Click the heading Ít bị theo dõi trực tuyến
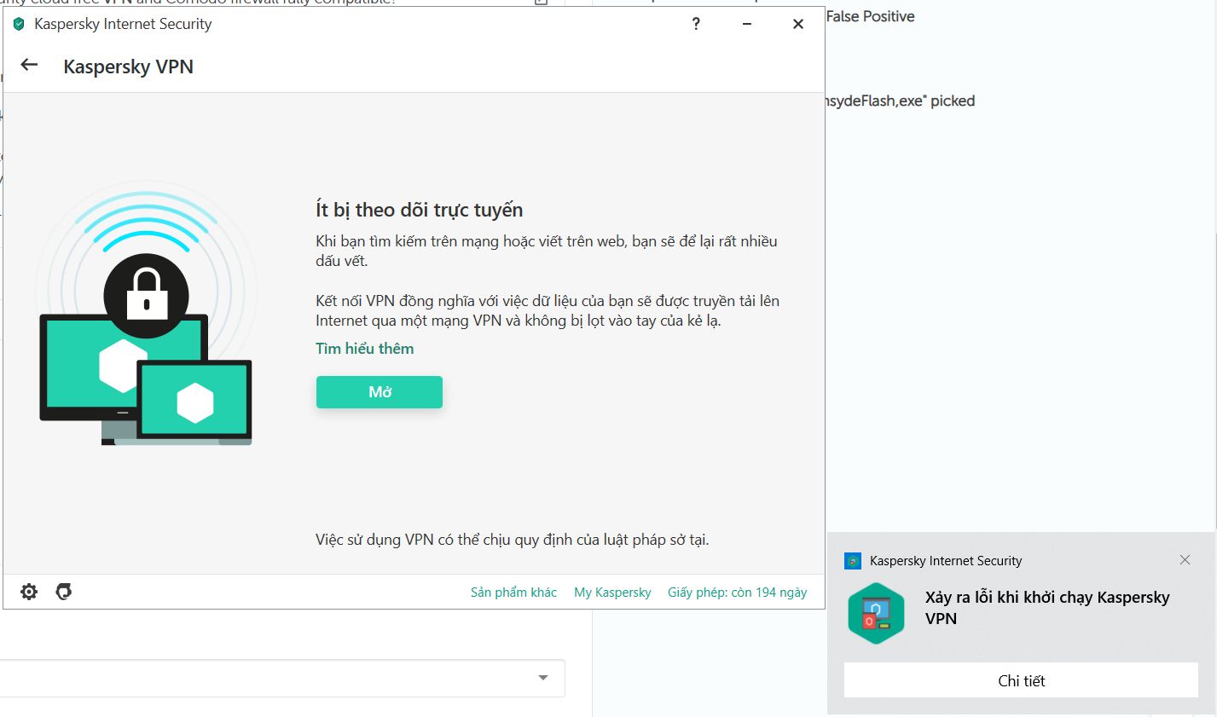Image resolution: width=1217 pixels, height=717 pixels. pyautogui.click(x=420, y=210)
